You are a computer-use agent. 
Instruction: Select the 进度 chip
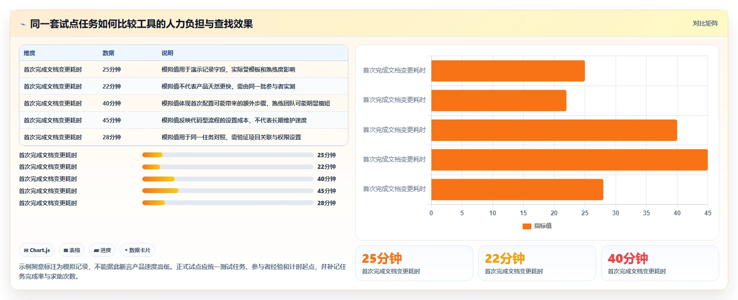(103, 250)
